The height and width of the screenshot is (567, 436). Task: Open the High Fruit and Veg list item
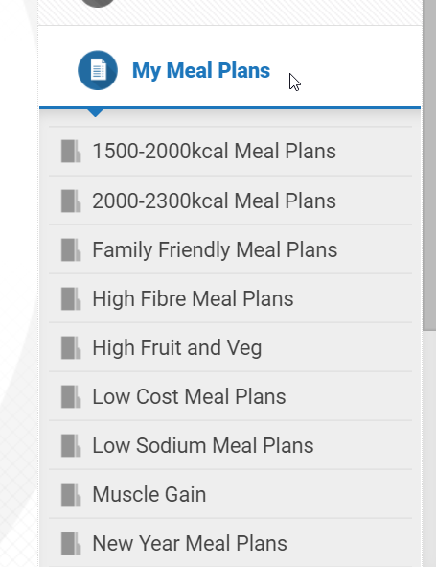coord(231,347)
